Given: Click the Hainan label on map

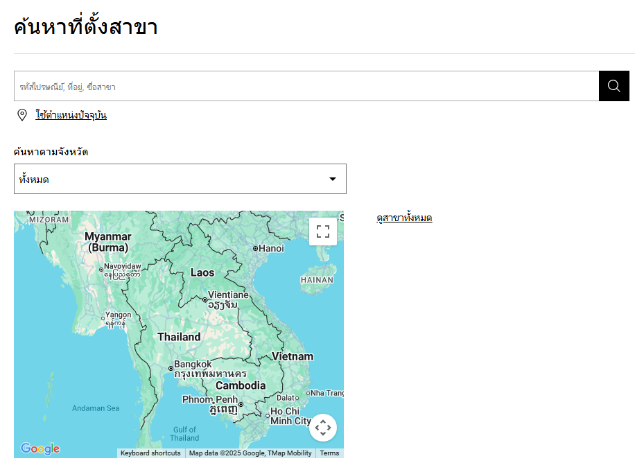Looking at the screenshot, I should tap(317, 280).
